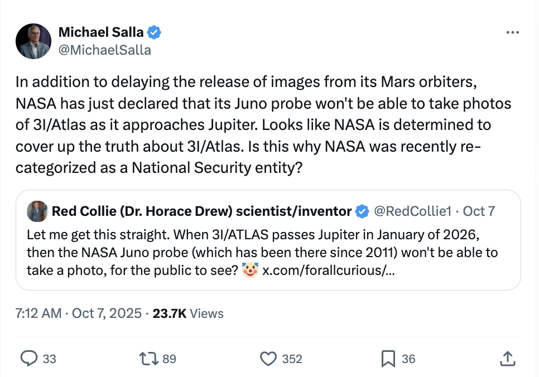Open the Red Collie (Dr. Horace Drew) name
This screenshot has width=539, height=377.
pyautogui.click(x=201, y=211)
